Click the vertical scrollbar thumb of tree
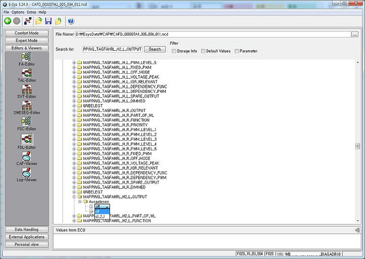The height and width of the screenshot is (259, 365). point(357,146)
